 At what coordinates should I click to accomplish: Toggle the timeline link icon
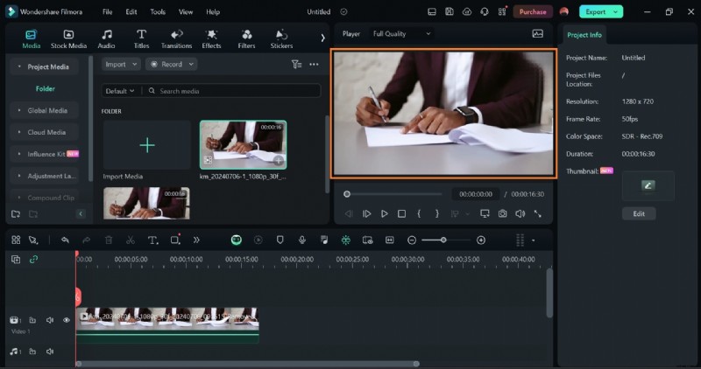click(33, 259)
